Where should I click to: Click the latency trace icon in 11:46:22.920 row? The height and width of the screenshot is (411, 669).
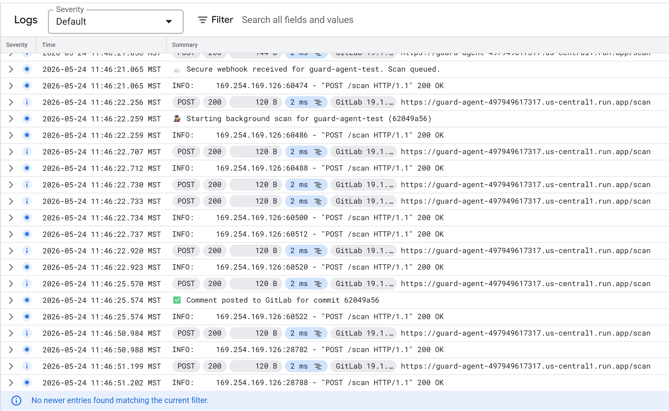pos(318,251)
